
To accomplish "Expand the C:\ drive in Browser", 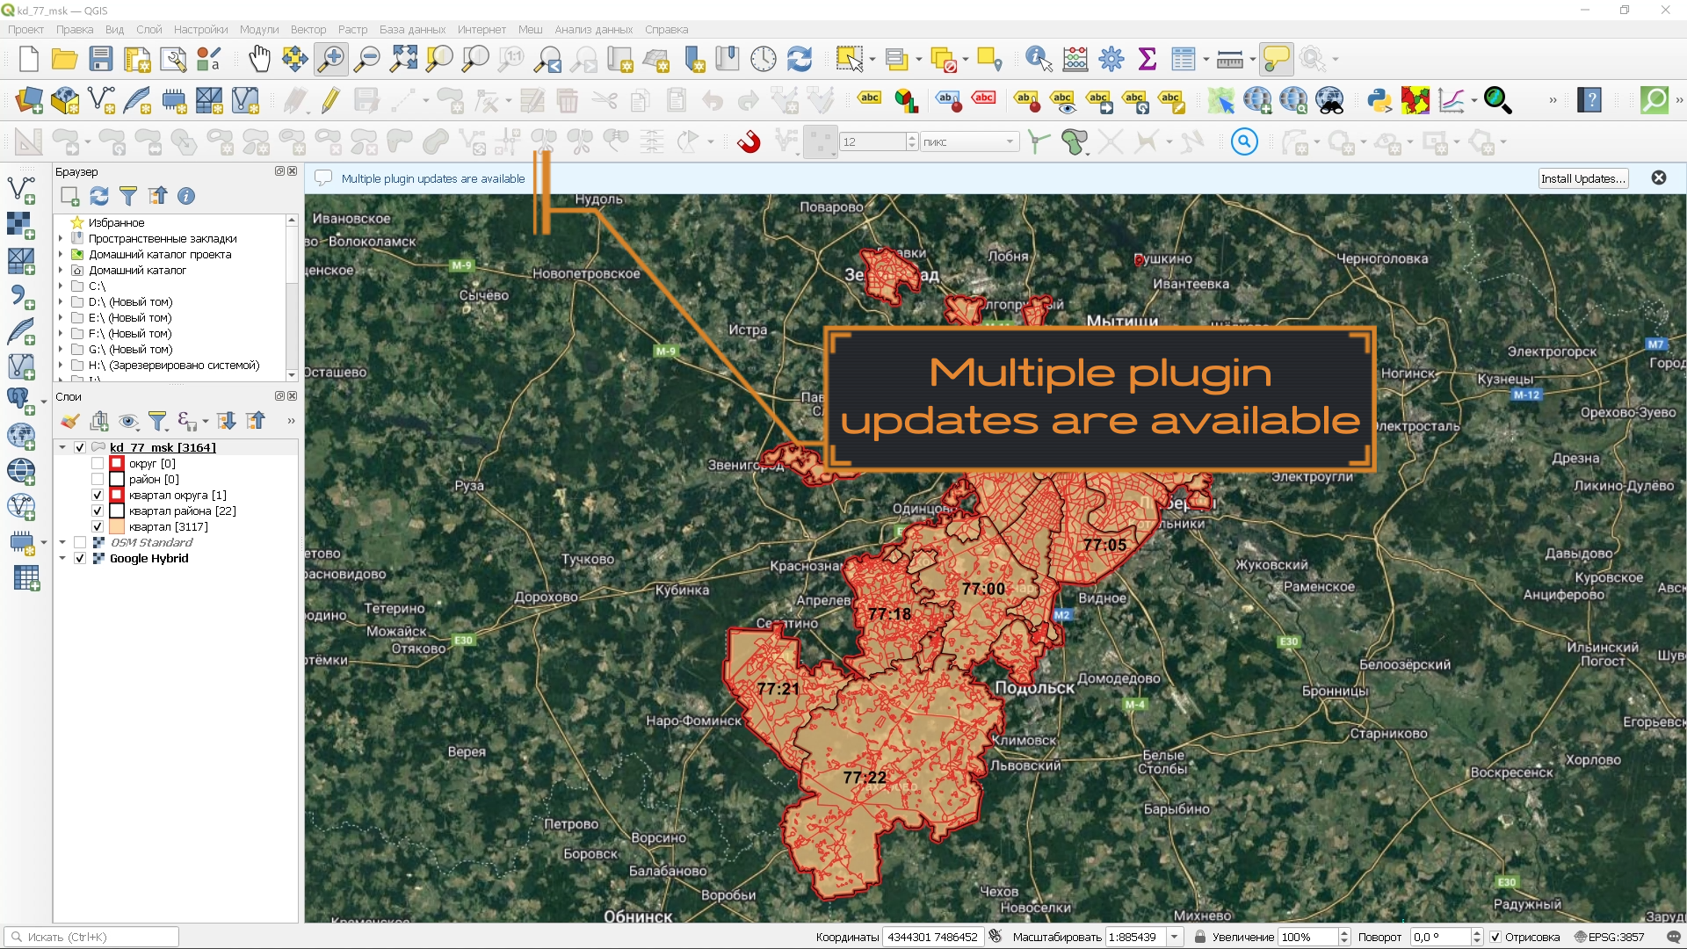I will [x=60, y=286].
